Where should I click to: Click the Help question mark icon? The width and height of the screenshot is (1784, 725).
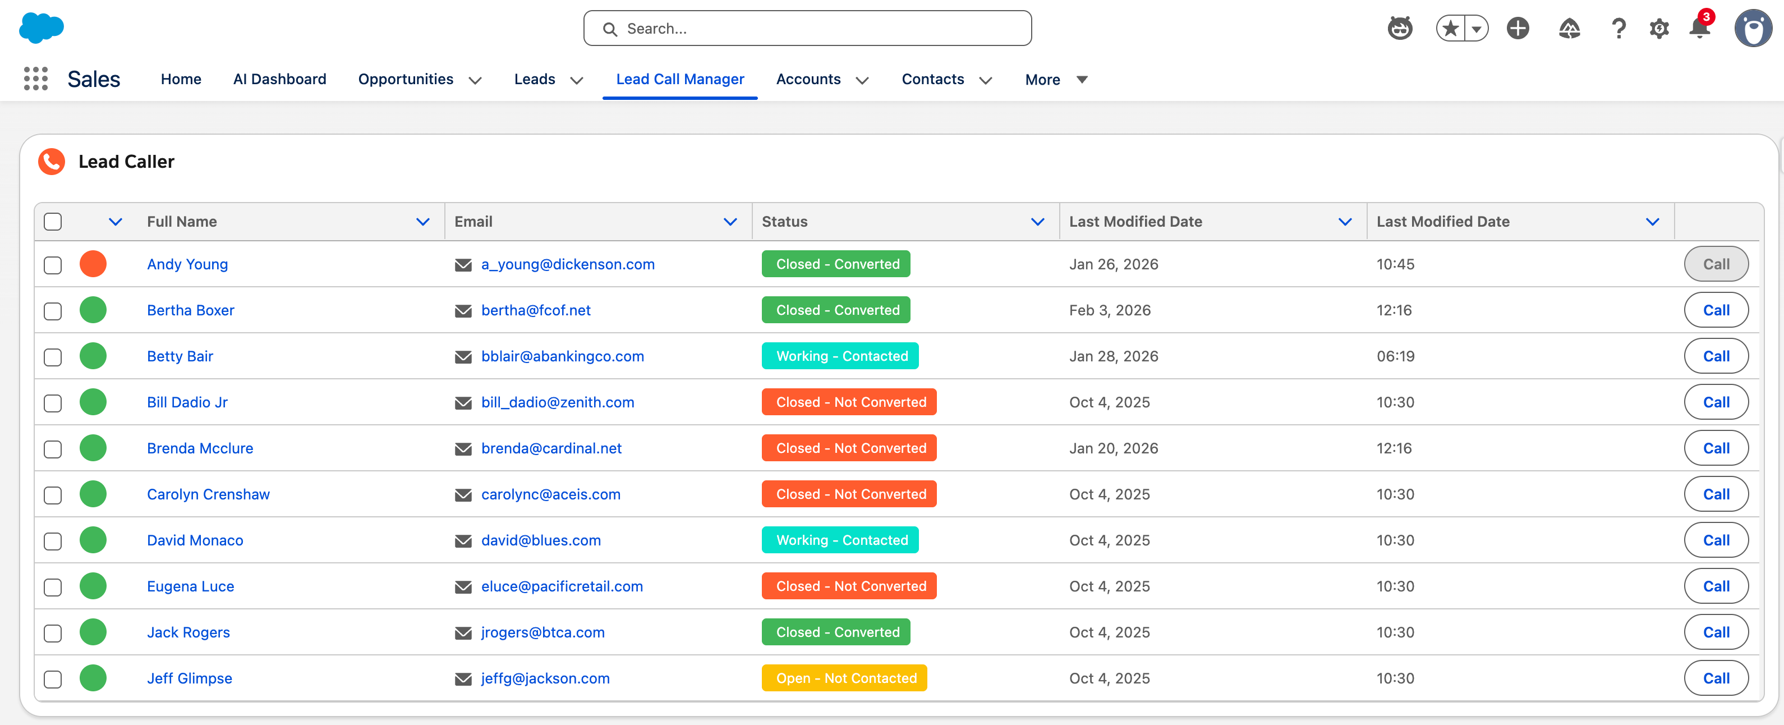pyautogui.click(x=1618, y=29)
